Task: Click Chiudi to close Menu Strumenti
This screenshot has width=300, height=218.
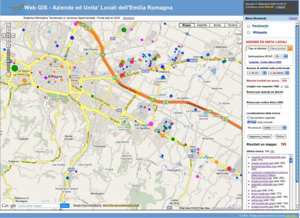Action: pyautogui.click(x=293, y=18)
